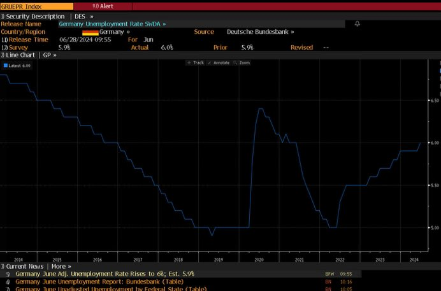Click the 2022 x-axis label

click(340, 260)
